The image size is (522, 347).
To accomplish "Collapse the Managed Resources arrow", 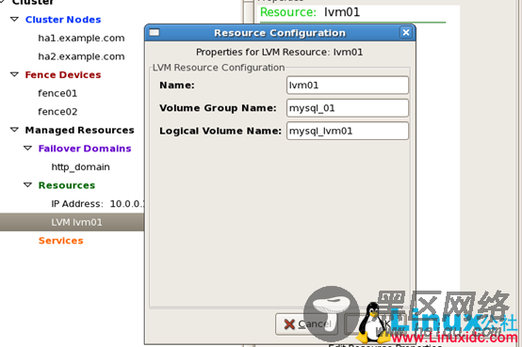I will coord(14,130).
